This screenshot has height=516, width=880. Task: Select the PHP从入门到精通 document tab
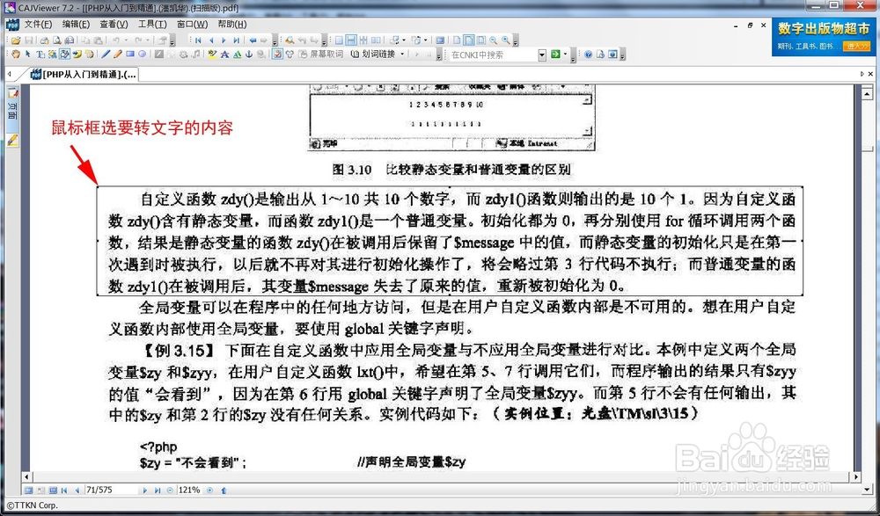pos(83,74)
